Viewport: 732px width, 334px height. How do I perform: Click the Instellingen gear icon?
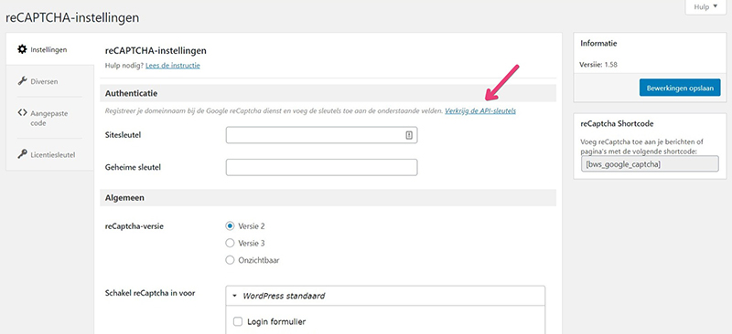click(22, 49)
